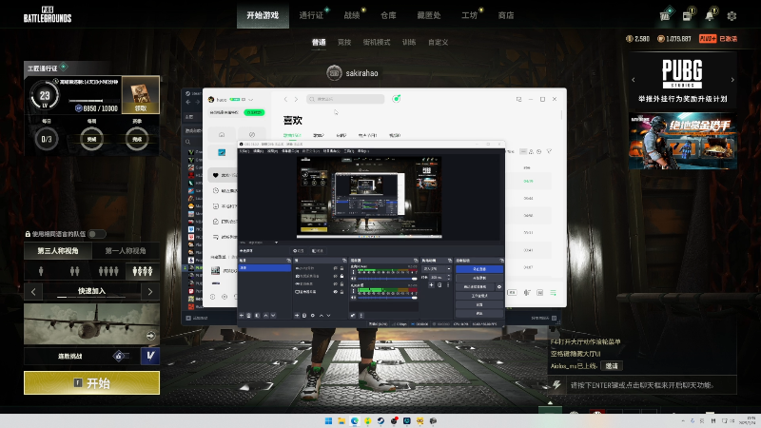Click the sakirahao profile avatar
This screenshot has height=428, width=761.
[x=335, y=73]
